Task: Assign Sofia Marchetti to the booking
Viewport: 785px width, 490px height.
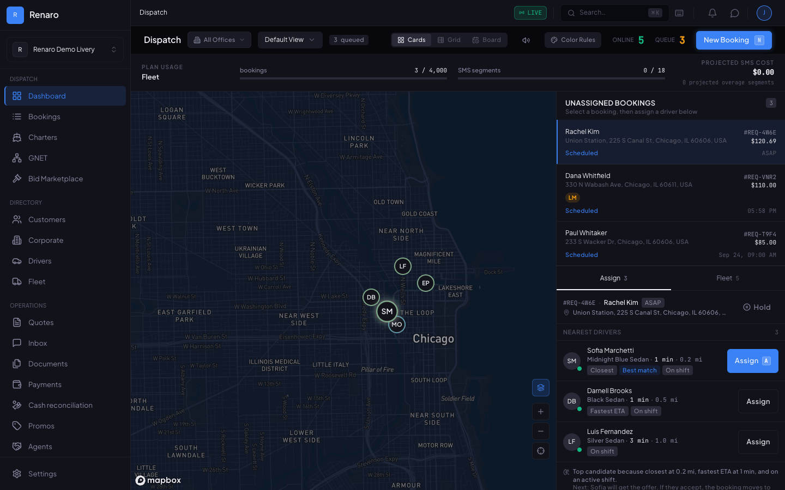Action: (752, 361)
